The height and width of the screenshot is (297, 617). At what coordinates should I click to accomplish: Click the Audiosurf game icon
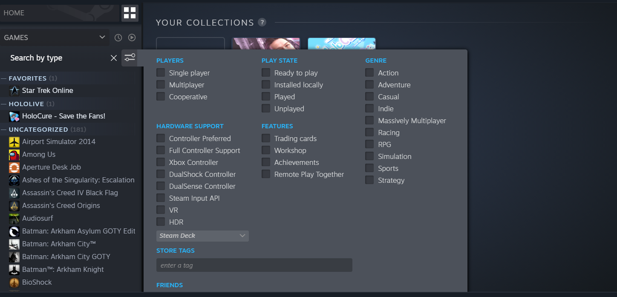(14, 218)
